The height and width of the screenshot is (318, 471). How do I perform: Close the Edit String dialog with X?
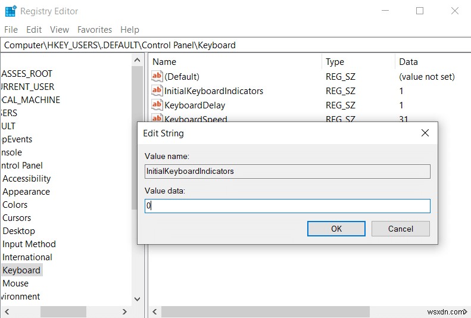(x=425, y=133)
